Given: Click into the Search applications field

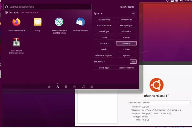Looking at the screenshot, I should tap(48, 7).
